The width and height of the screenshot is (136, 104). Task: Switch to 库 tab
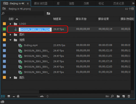pyautogui.click(x=58, y=4)
